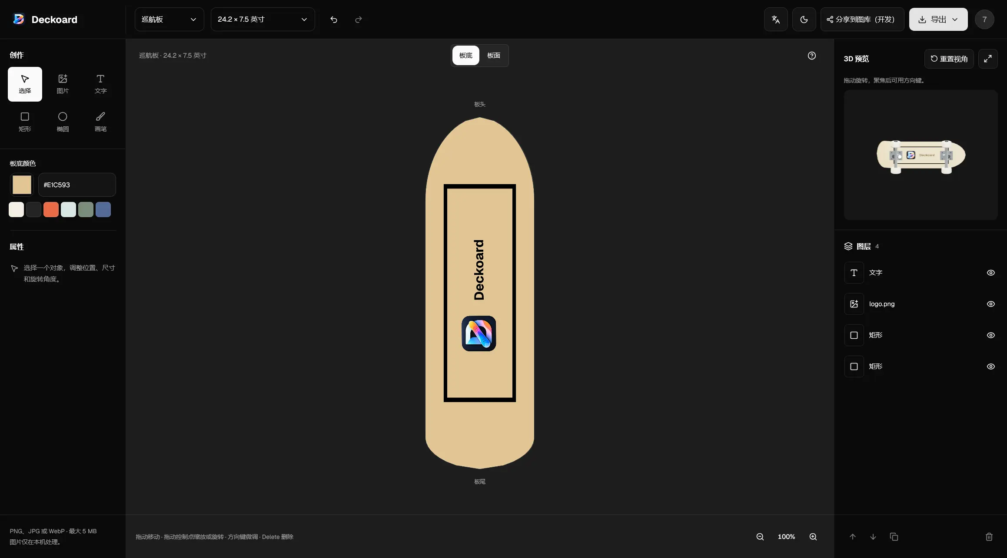This screenshot has width=1007, height=558.
Task: Select the 画笔 brush tool
Action: (x=100, y=122)
